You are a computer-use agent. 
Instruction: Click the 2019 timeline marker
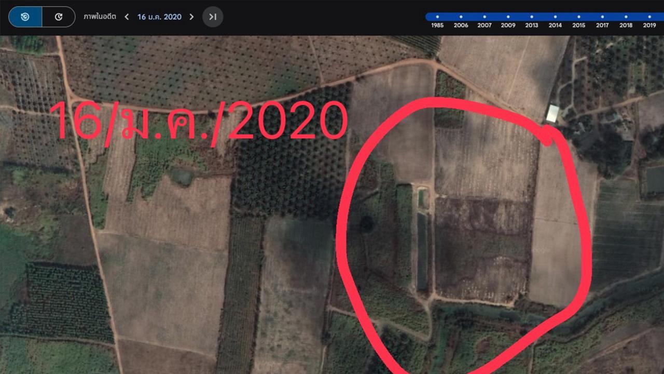click(649, 17)
